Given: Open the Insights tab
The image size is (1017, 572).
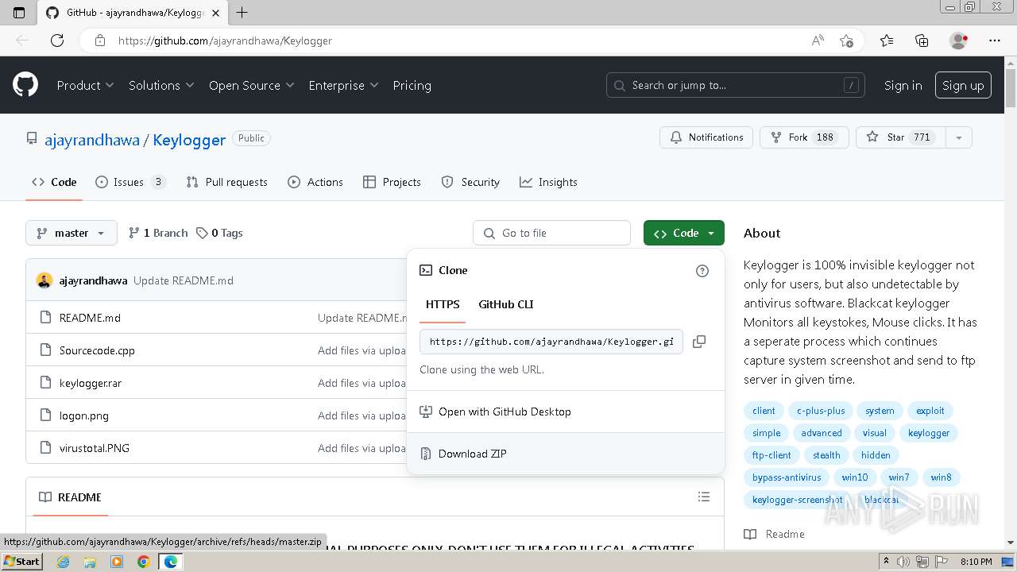Looking at the screenshot, I should pos(548,182).
